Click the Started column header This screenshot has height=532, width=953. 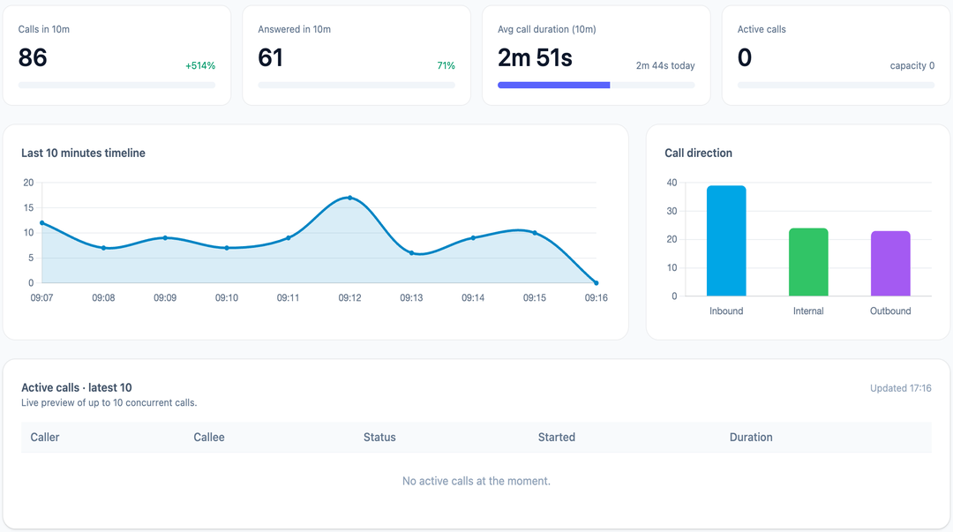tap(557, 438)
